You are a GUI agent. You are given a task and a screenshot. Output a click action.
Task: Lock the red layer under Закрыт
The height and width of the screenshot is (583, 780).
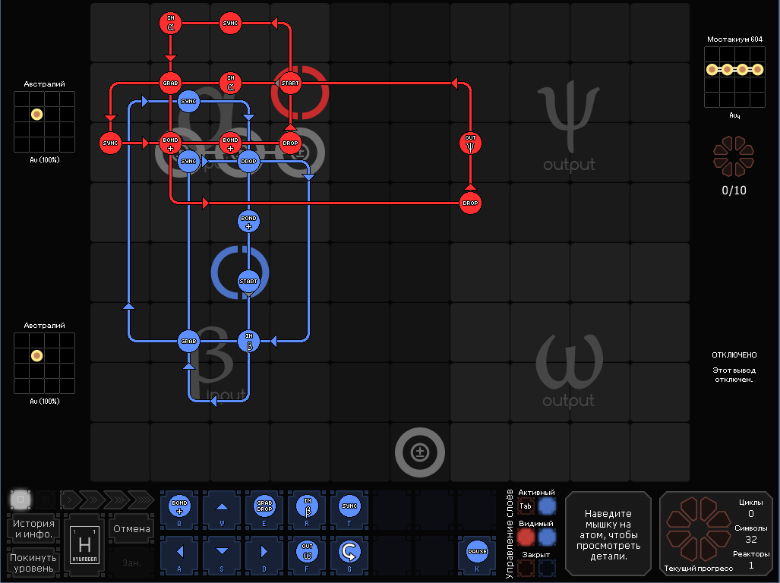coord(526,568)
